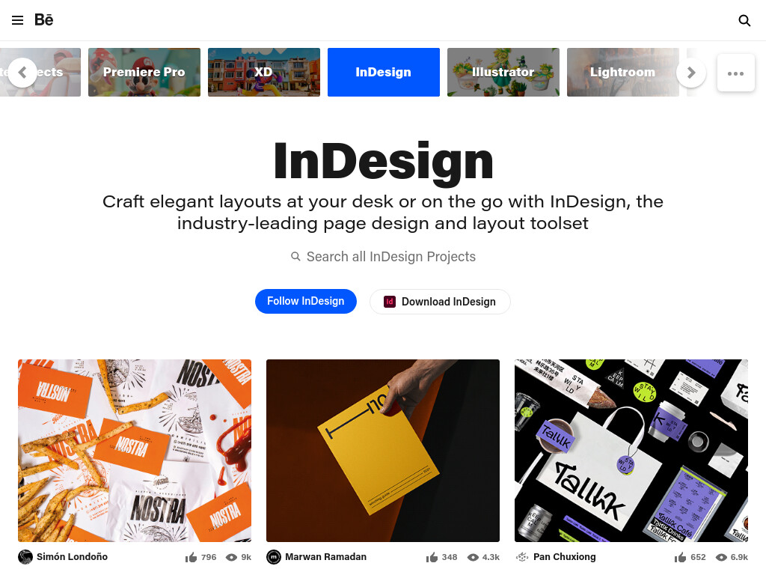Expand more categories with the three-dot button
Viewport: 766px width, 575px height.
(736, 73)
